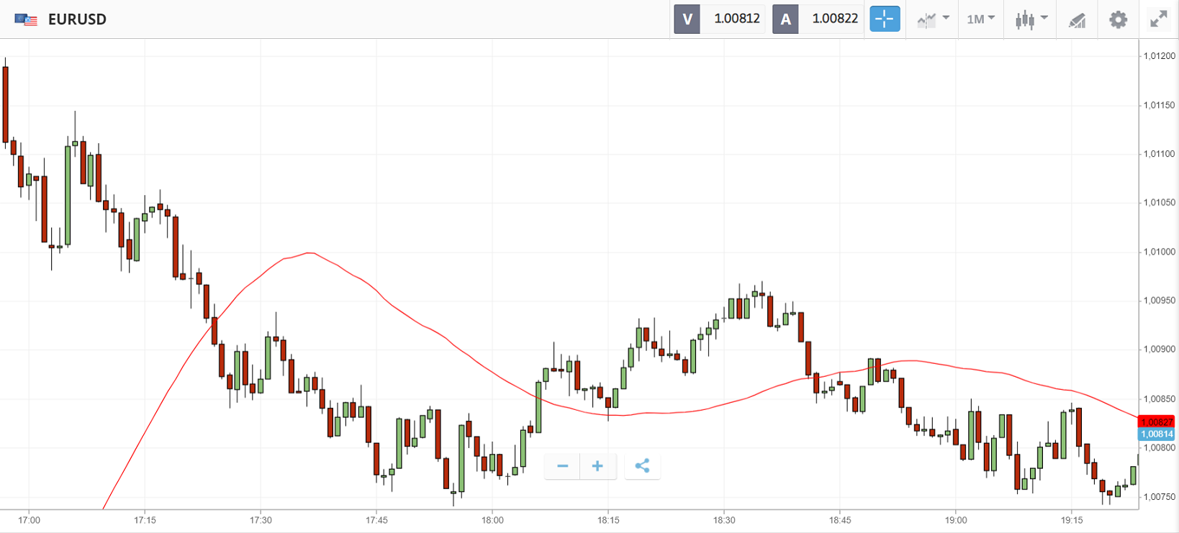The height and width of the screenshot is (533, 1179).
Task: Click the 18:15 time axis label
Action: pyautogui.click(x=608, y=520)
